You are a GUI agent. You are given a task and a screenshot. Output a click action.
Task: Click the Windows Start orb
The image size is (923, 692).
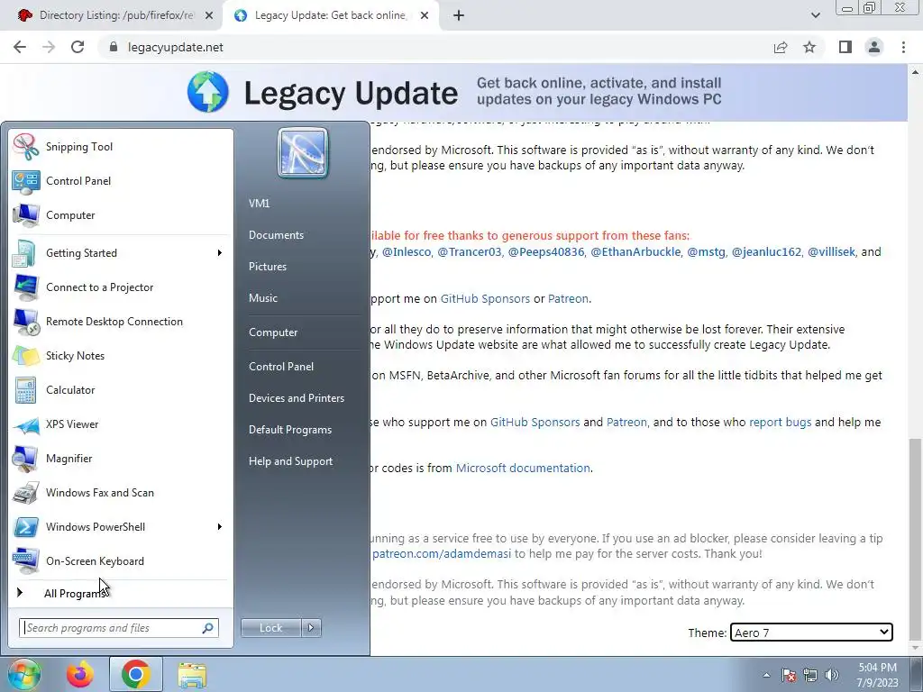click(23, 674)
